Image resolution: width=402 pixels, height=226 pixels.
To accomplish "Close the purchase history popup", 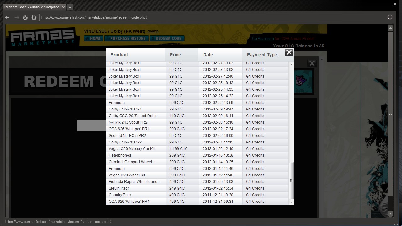I will tap(289, 52).
